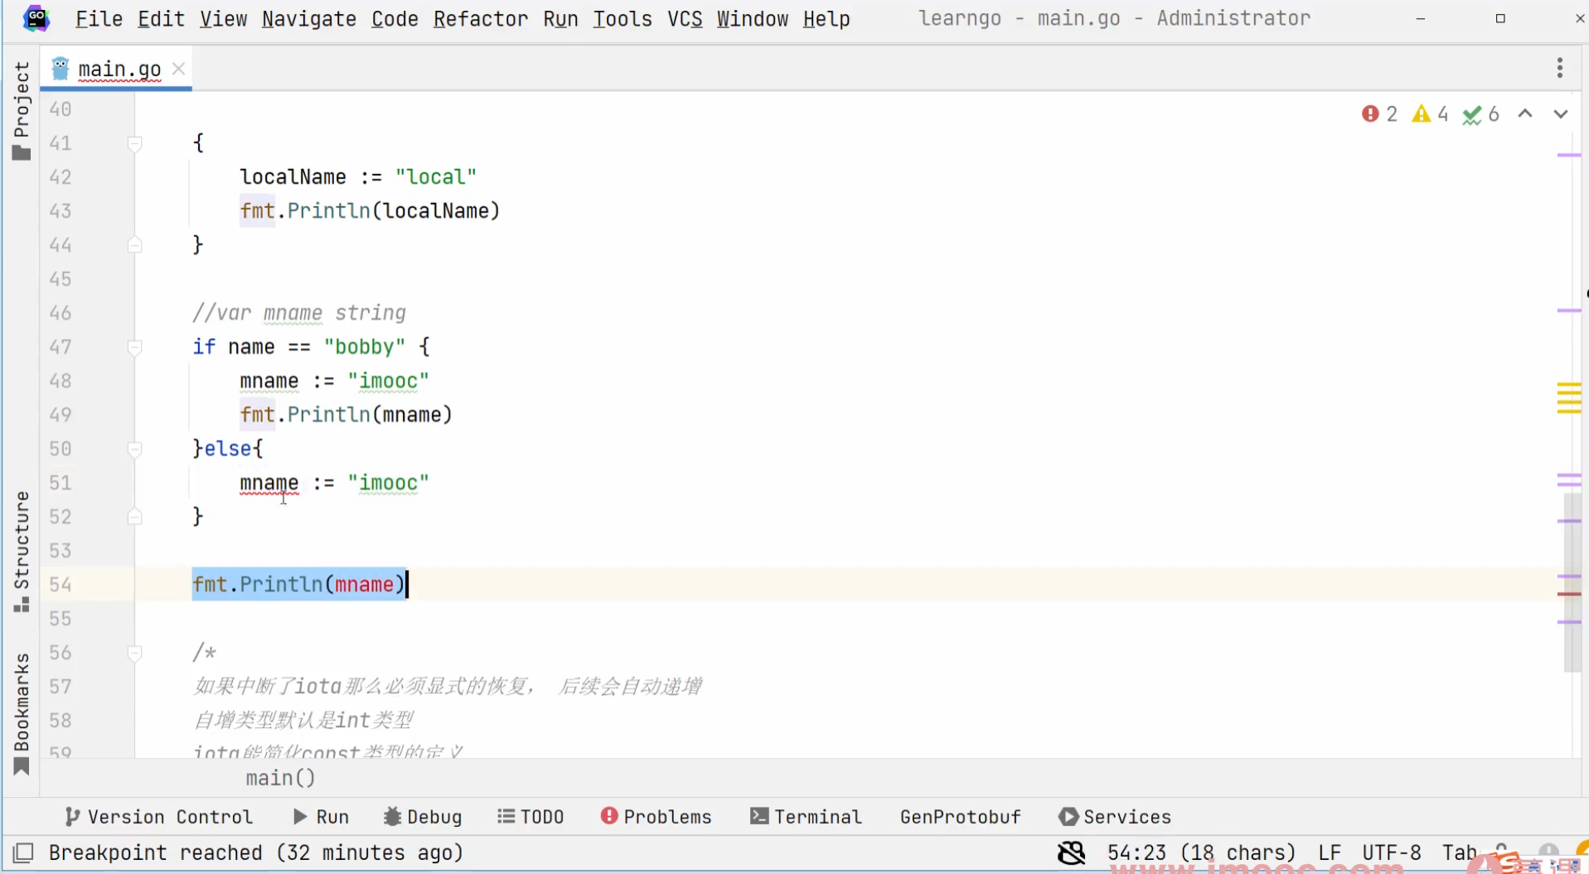Open the Navigate menu

(309, 18)
